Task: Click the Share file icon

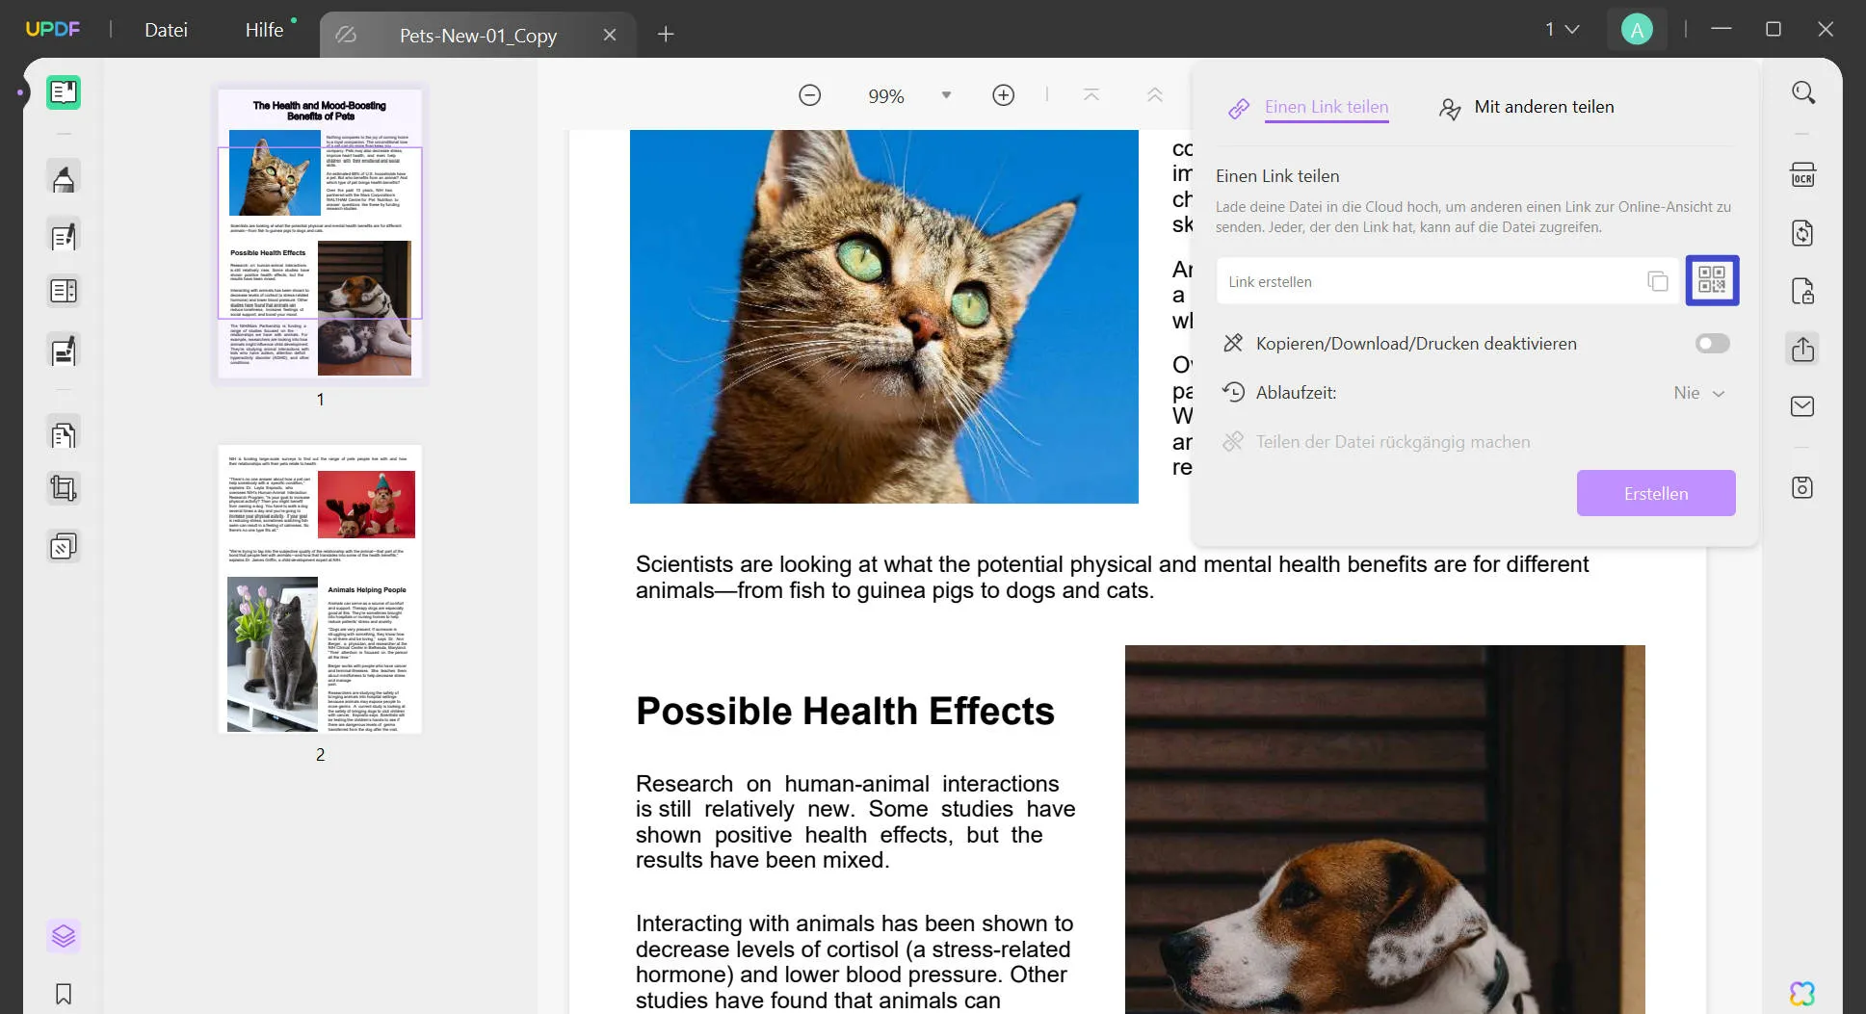Action: [1803, 349]
